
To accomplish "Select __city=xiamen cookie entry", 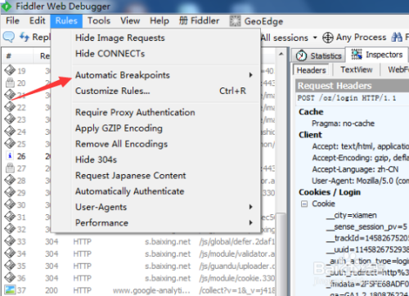I will click(352, 215).
